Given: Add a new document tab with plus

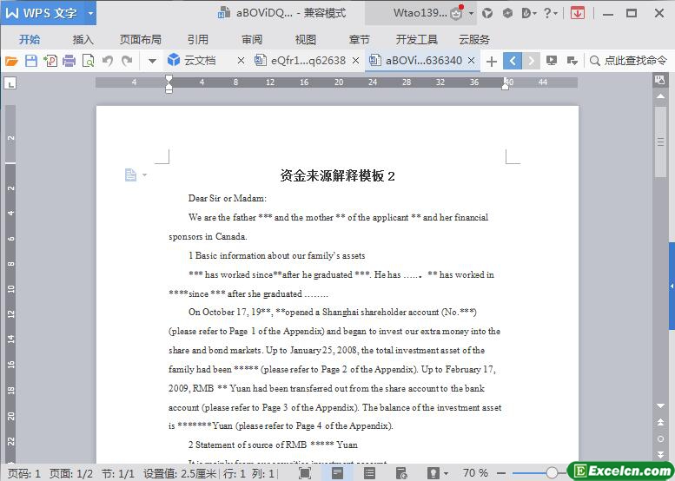Looking at the screenshot, I should click(491, 62).
